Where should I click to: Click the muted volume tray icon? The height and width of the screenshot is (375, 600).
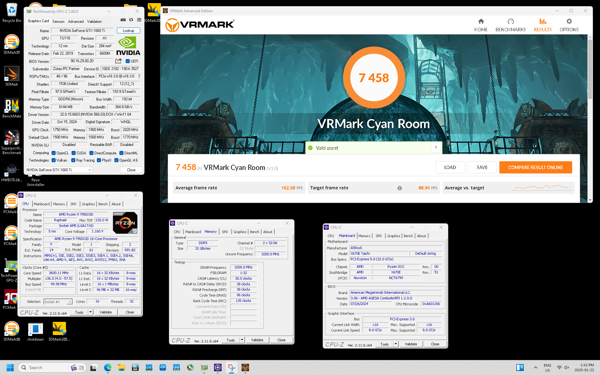click(567, 367)
